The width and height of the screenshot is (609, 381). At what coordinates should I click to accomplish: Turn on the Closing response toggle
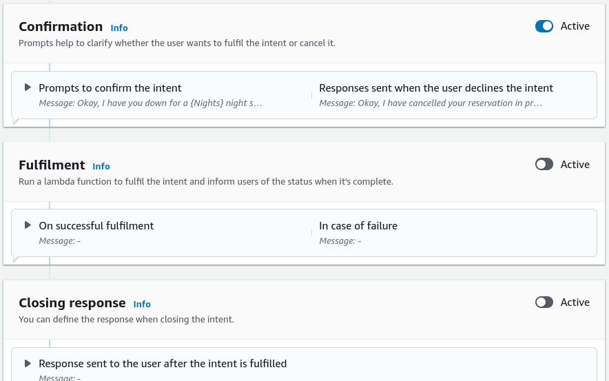click(544, 302)
